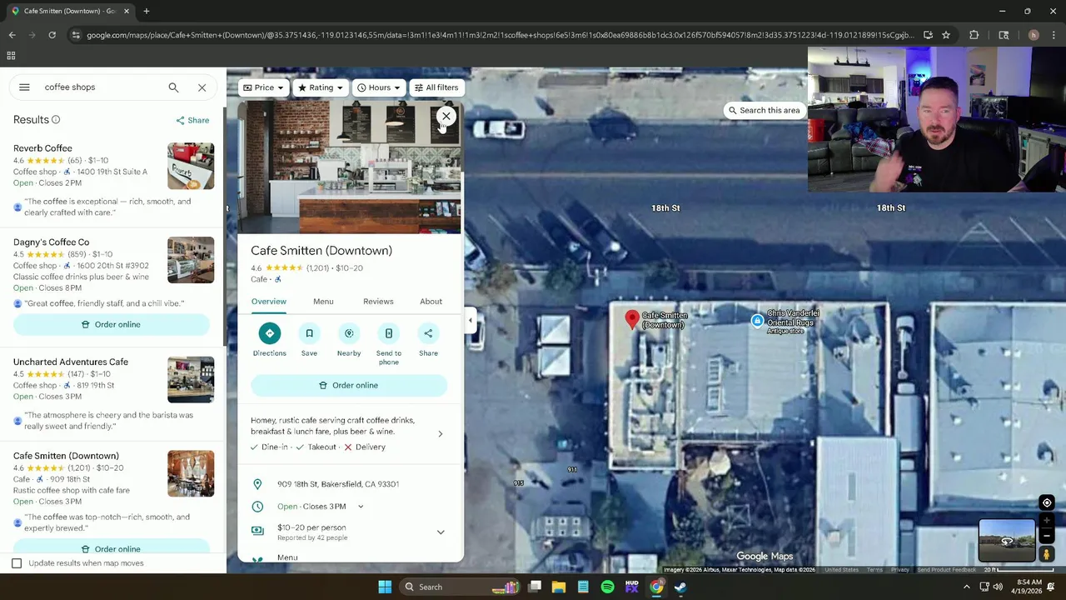Click the coffee shops search field

(100, 87)
